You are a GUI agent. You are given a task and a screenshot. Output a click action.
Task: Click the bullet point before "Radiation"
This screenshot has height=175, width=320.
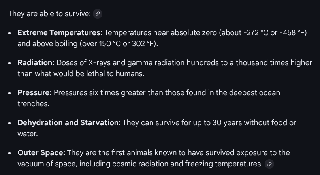tap(10, 63)
